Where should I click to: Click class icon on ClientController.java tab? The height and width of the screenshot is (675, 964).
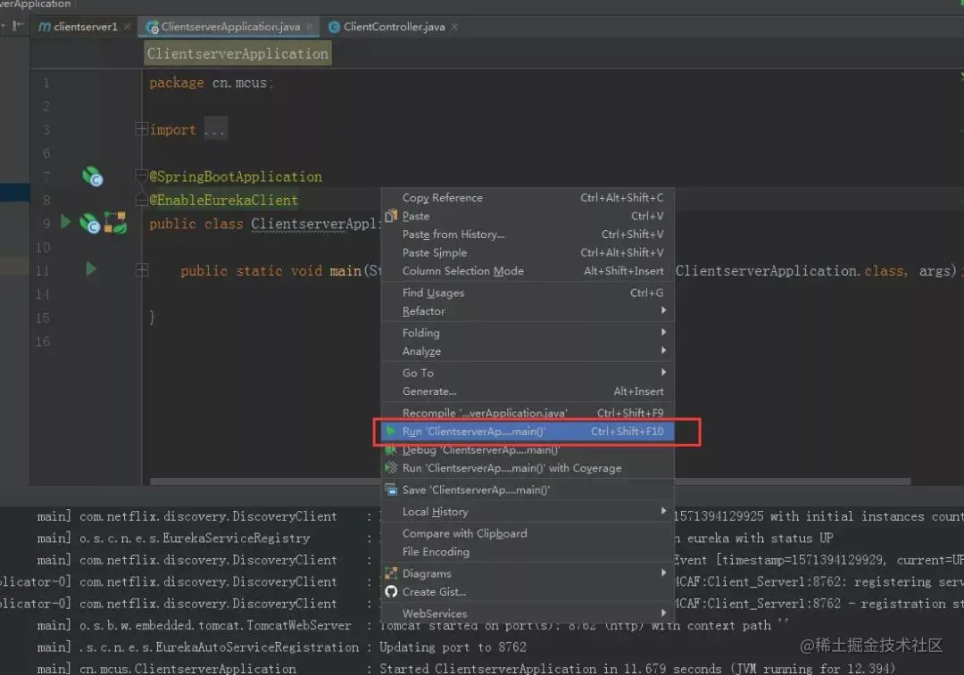click(334, 27)
